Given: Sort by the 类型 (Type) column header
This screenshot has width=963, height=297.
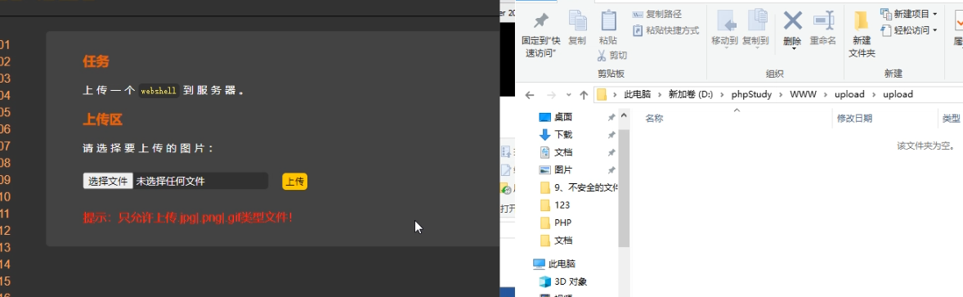Looking at the screenshot, I should coord(951,119).
